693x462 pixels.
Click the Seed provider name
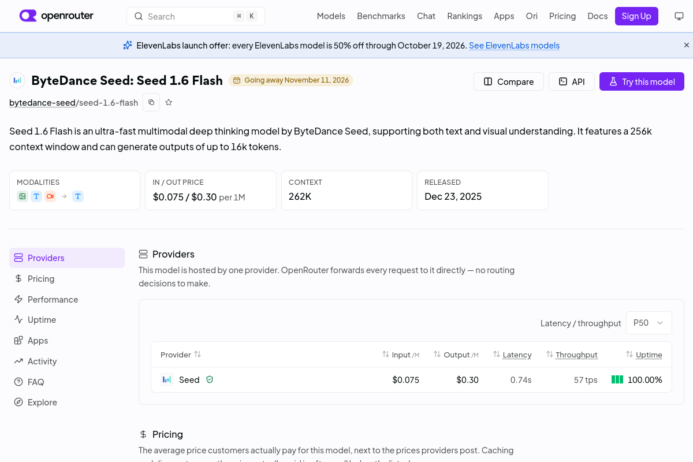pyautogui.click(x=189, y=379)
